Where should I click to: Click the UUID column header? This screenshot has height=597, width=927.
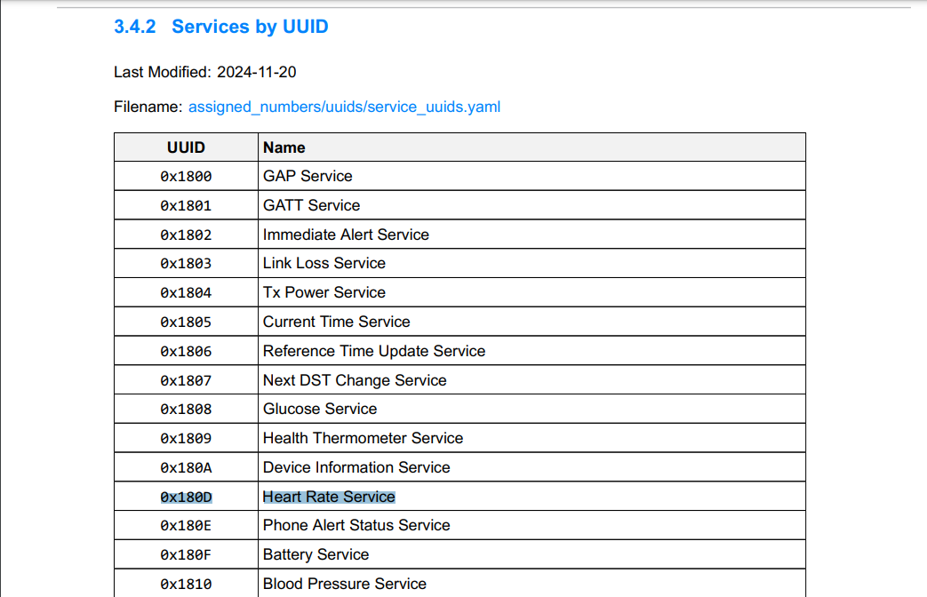[186, 147]
